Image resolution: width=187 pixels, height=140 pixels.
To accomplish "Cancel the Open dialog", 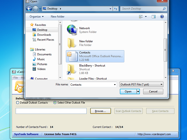I will [x=153, y=91].
